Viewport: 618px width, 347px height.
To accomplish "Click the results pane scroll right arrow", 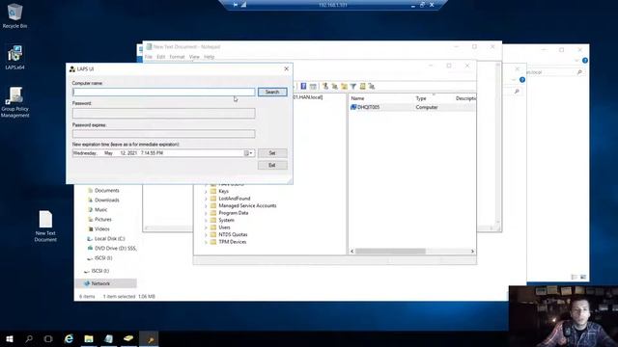I will (472, 251).
